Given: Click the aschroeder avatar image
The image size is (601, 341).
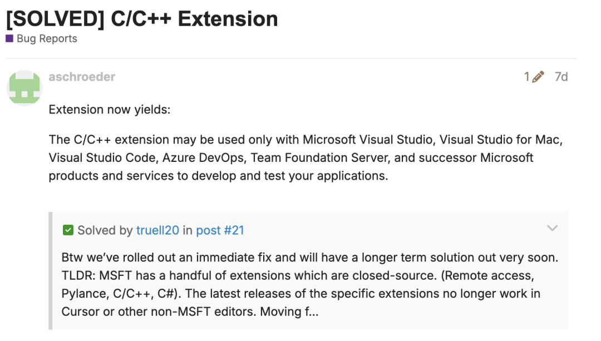Looking at the screenshot, I should tap(23, 88).
